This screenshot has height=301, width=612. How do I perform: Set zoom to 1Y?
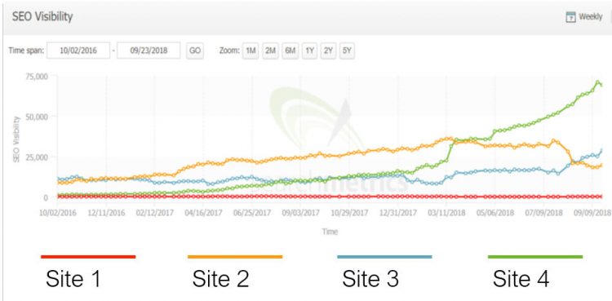point(309,51)
